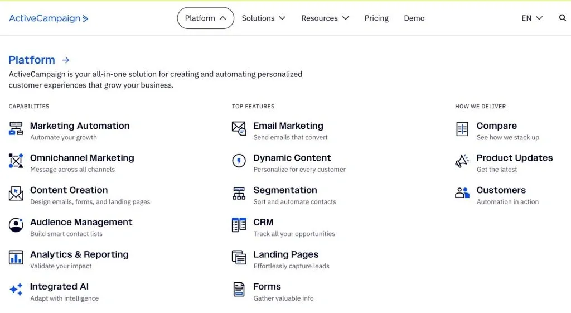Click the Audience Management person icon
Screen dimensions: 571x313
tap(16, 225)
